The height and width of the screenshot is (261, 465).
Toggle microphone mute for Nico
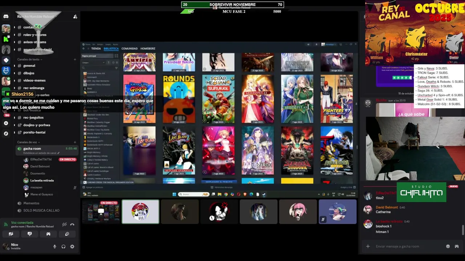click(55, 246)
